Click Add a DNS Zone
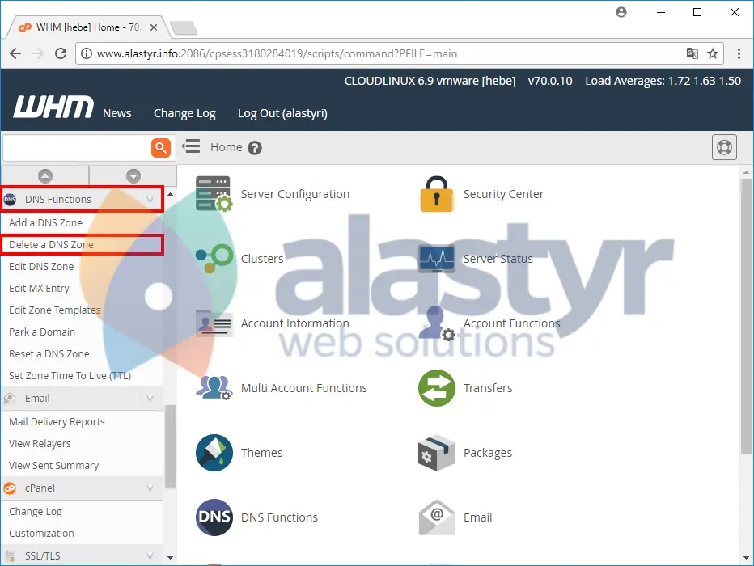Image resolution: width=754 pixels, height=566 pixels. (45, 223)
